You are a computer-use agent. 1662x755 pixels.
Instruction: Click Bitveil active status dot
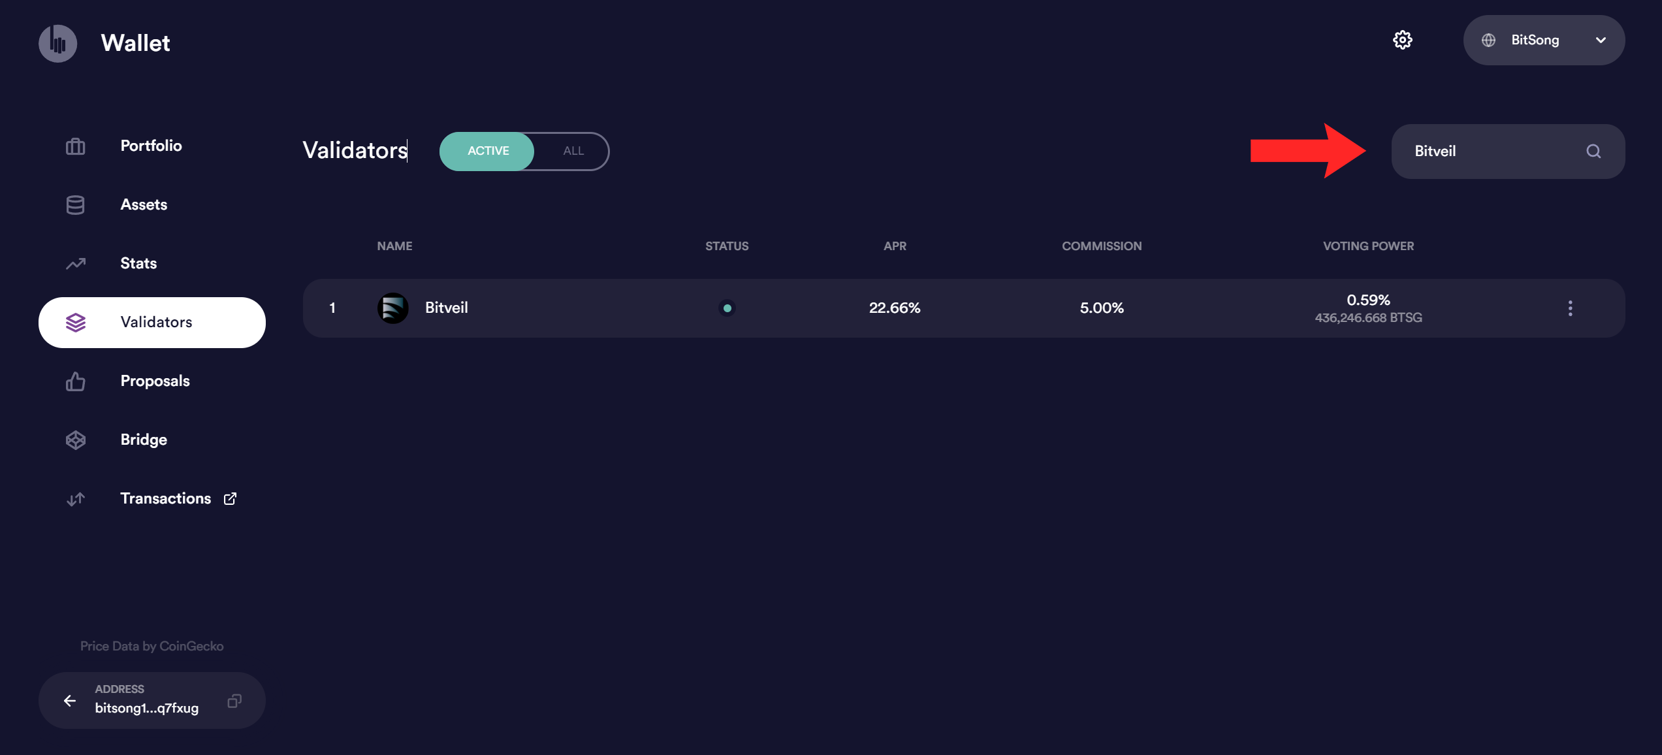click(727, 308)
